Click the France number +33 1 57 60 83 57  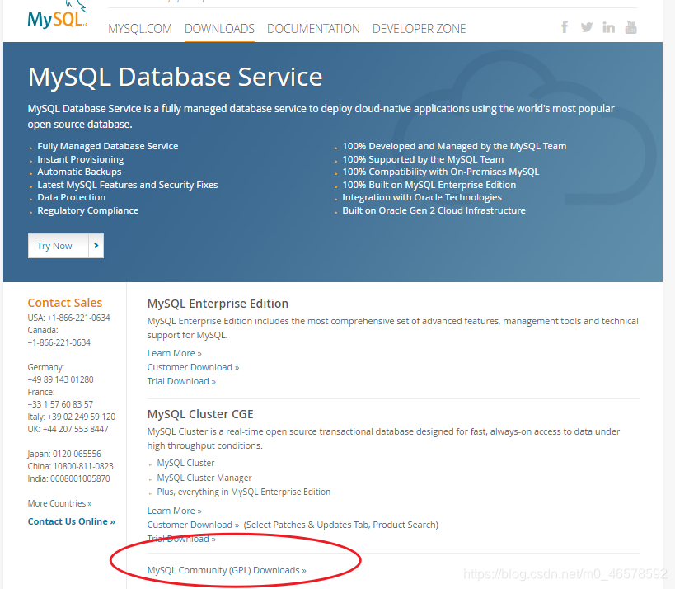click(x=60, y=404)
